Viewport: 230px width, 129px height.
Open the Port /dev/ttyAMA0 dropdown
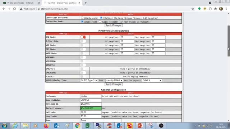114,80
